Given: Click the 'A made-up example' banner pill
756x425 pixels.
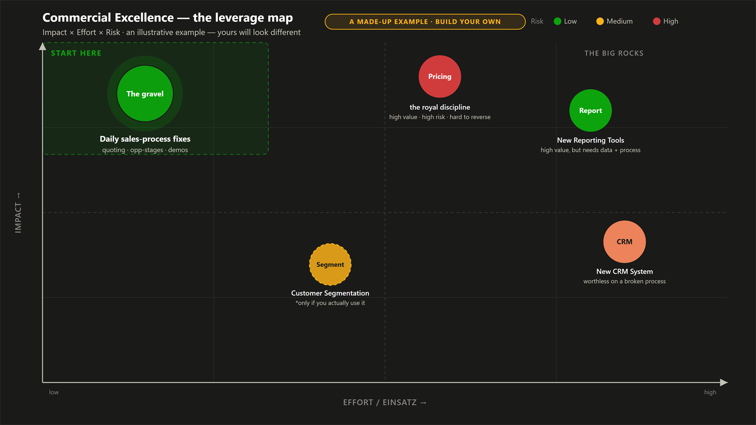Looking at the screenshot, I should [x=425, y=22].
